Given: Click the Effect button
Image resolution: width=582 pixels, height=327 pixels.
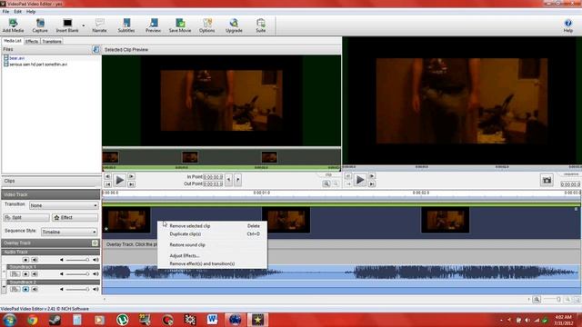Looking at the screenshot, I should (75, 218).
